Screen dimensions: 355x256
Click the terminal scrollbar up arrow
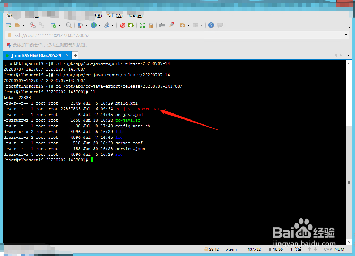[349, 63]
